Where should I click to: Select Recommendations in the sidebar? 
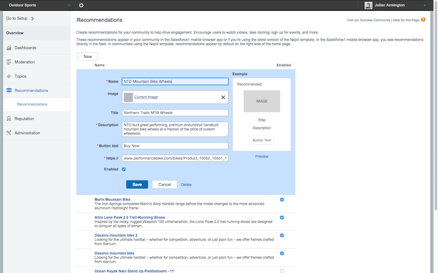point(37,90)
